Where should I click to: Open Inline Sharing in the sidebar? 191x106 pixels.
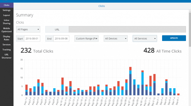7,22
